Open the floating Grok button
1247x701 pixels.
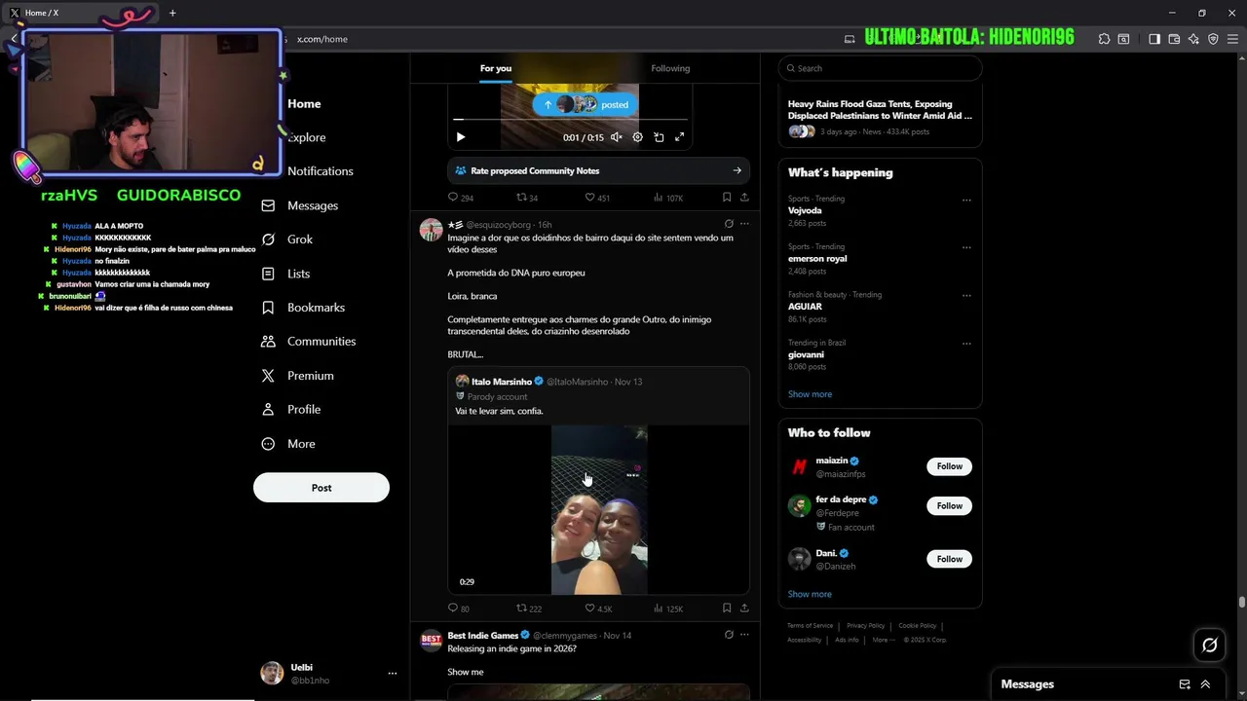click(x=1210, y=645)
